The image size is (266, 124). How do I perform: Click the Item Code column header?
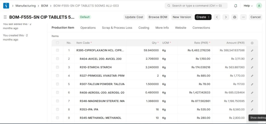point(84,43)
